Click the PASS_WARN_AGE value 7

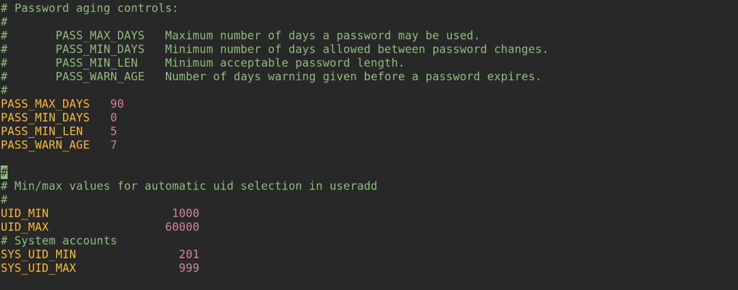coord(114,144)
